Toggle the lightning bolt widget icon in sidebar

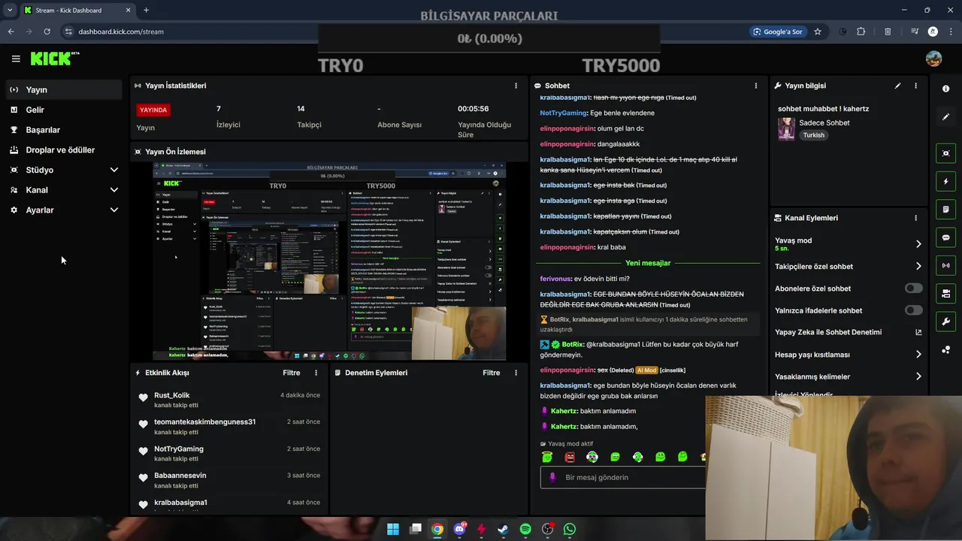945,181
